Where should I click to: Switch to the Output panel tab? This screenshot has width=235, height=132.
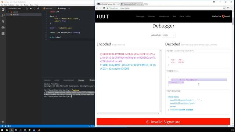[57, 80]
